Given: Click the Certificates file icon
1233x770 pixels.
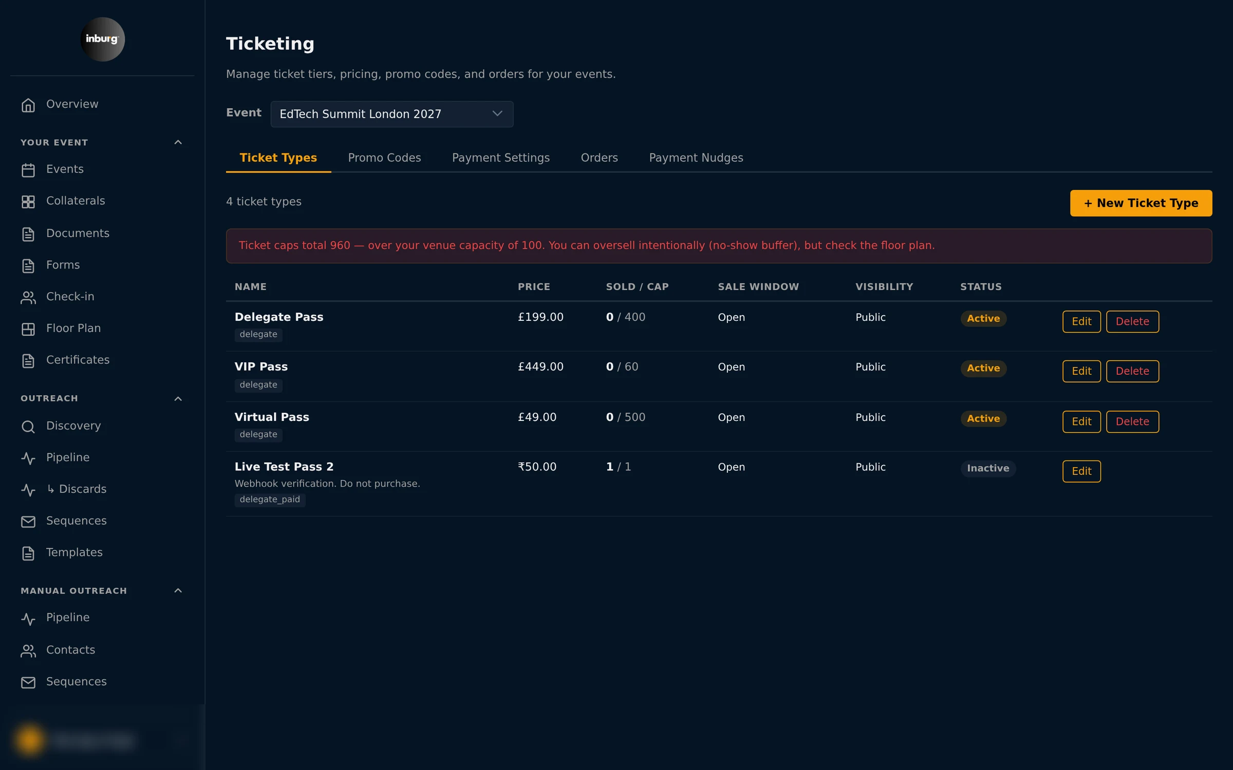Looking at the screenshot, I should click(x=28, y=361).
